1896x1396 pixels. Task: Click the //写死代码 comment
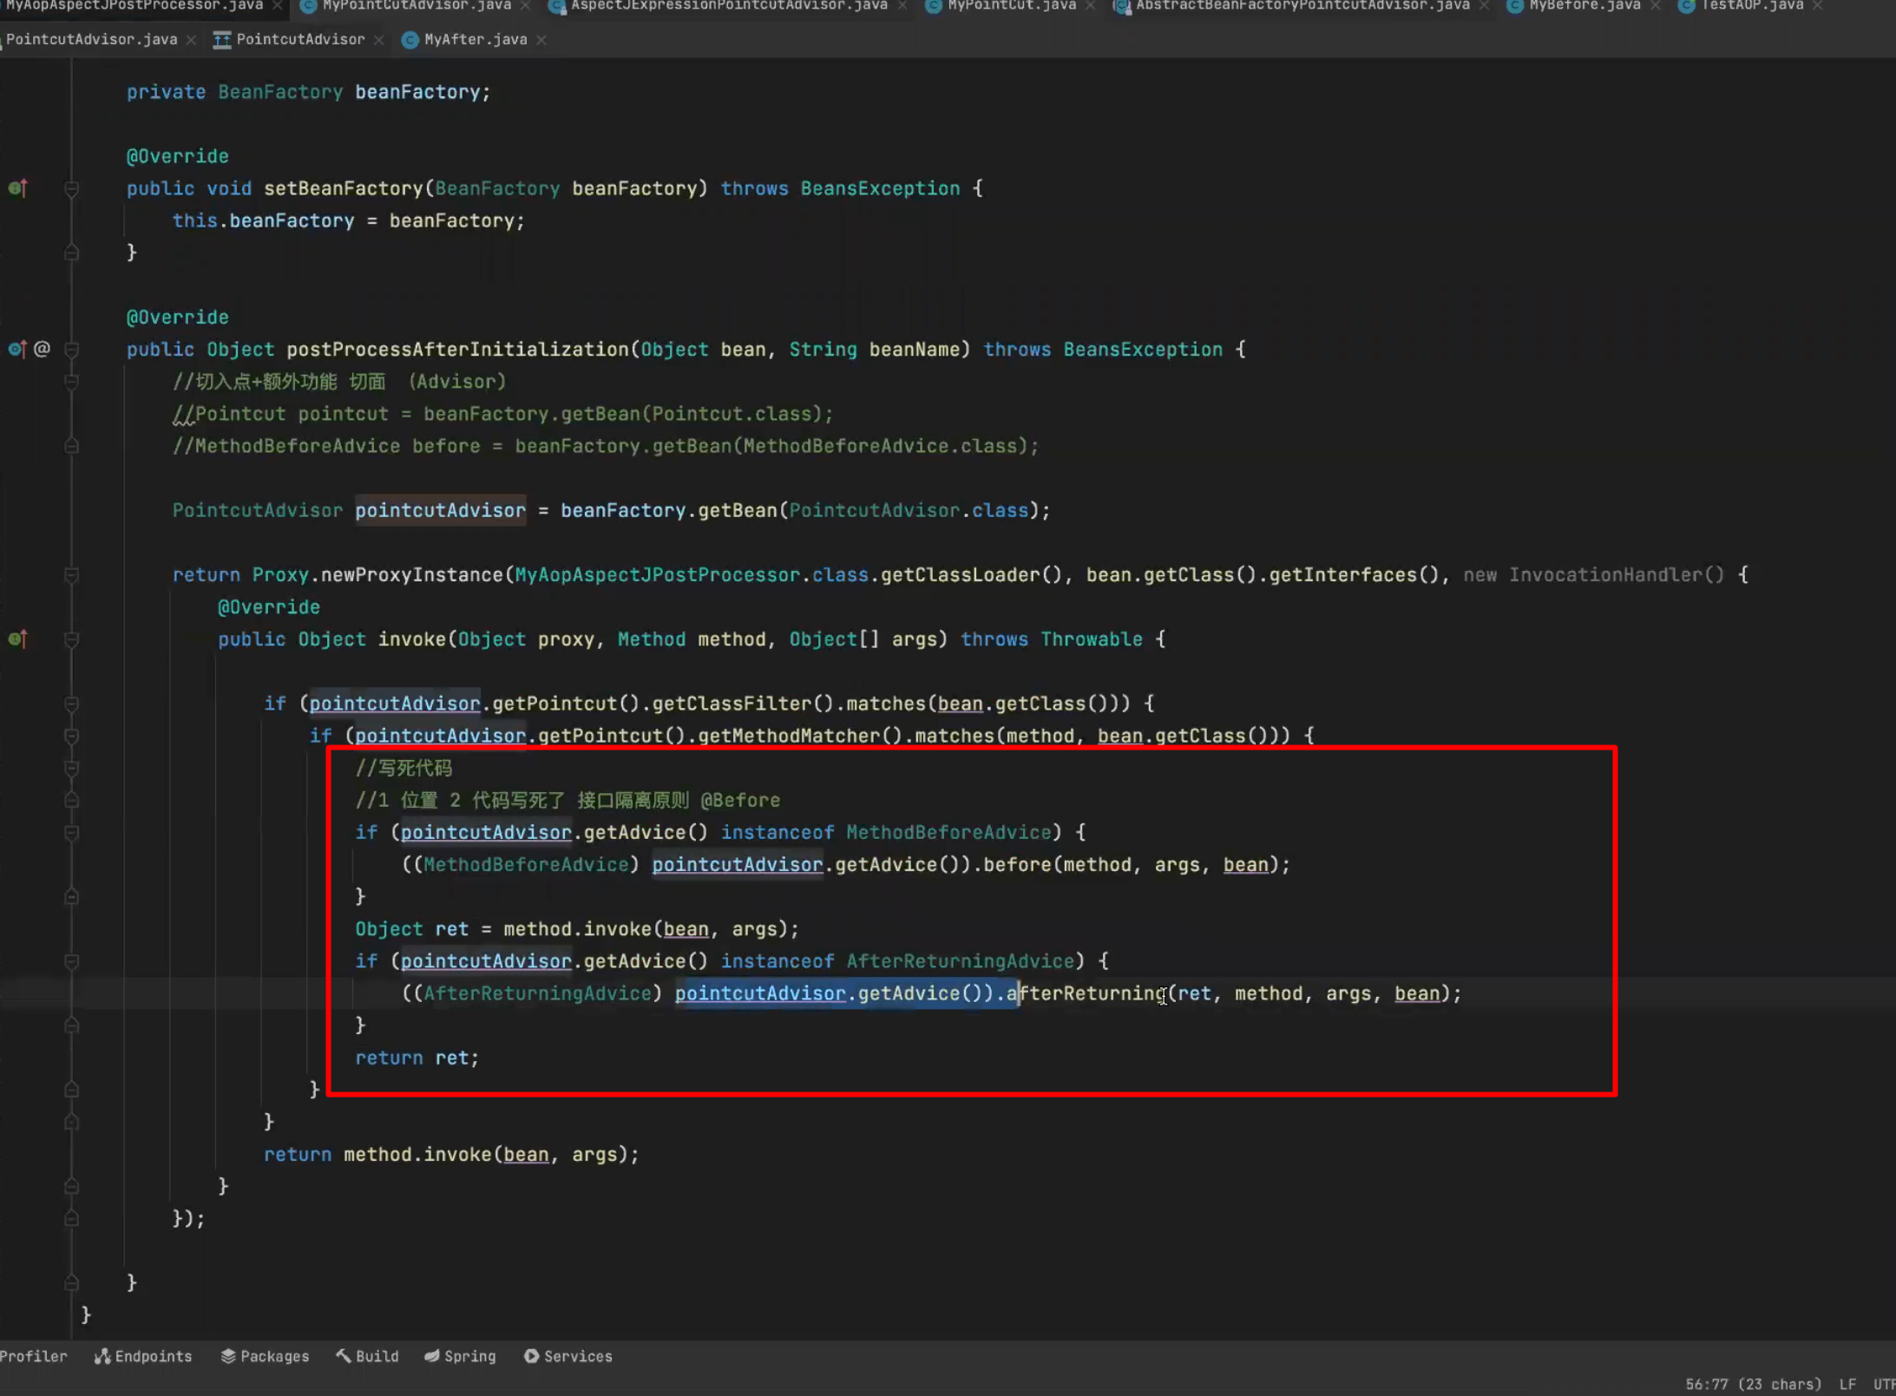403,768
